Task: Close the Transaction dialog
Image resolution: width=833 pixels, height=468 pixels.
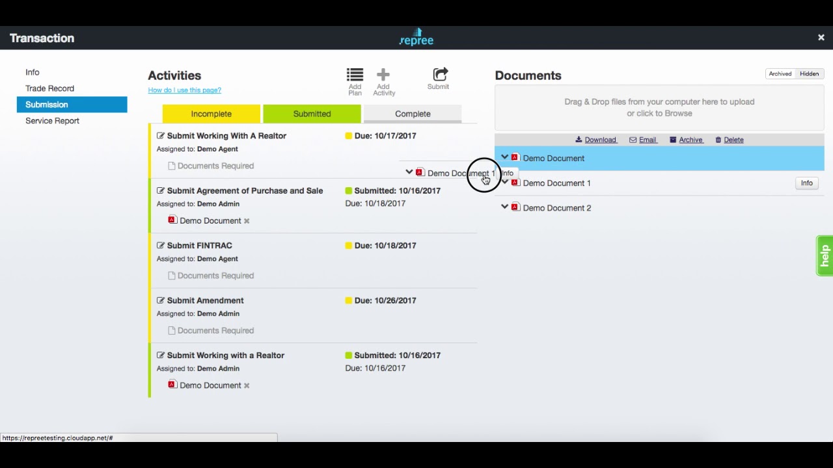Action: (821, 38)
